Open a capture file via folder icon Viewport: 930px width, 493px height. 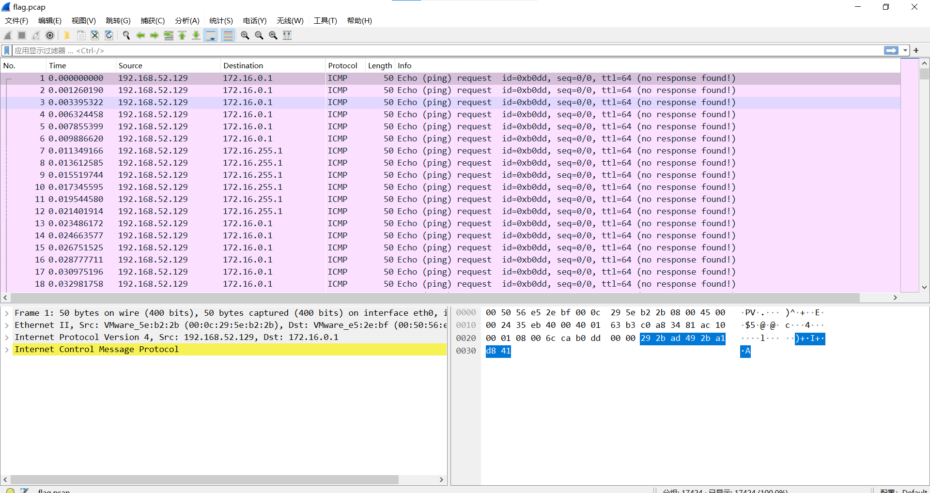pyautogui.click(x=67, y=35)
